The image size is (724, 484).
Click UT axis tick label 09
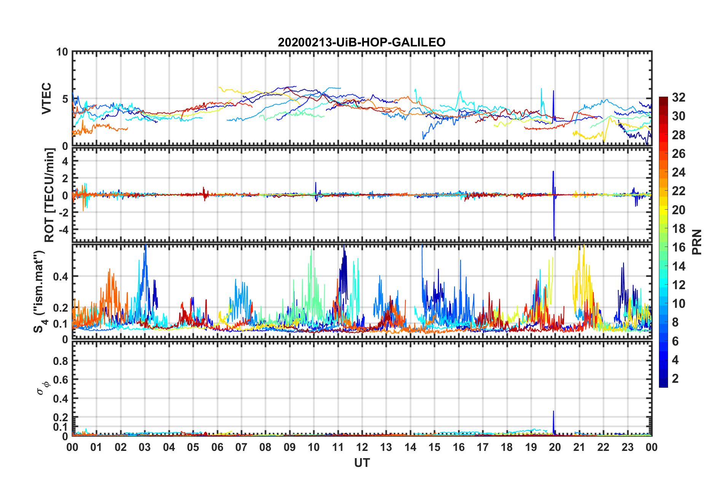point(290,447)
